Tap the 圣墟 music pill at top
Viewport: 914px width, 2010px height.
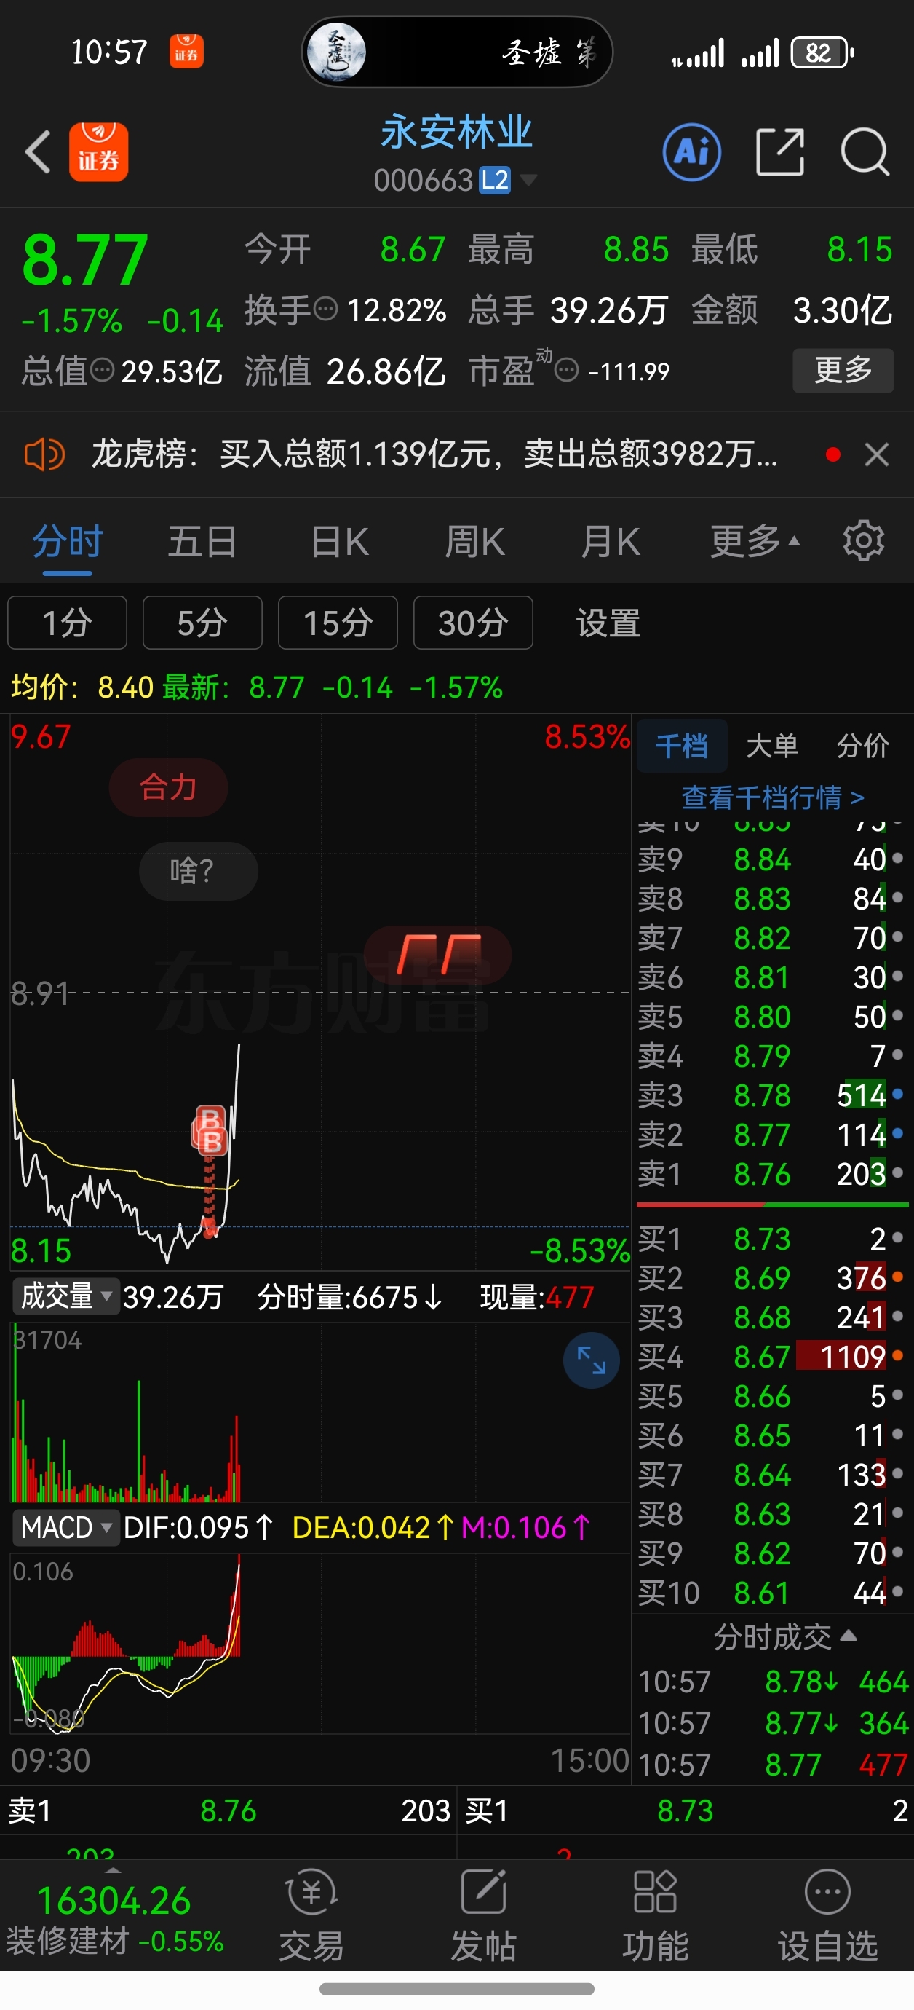pos(457,52)
